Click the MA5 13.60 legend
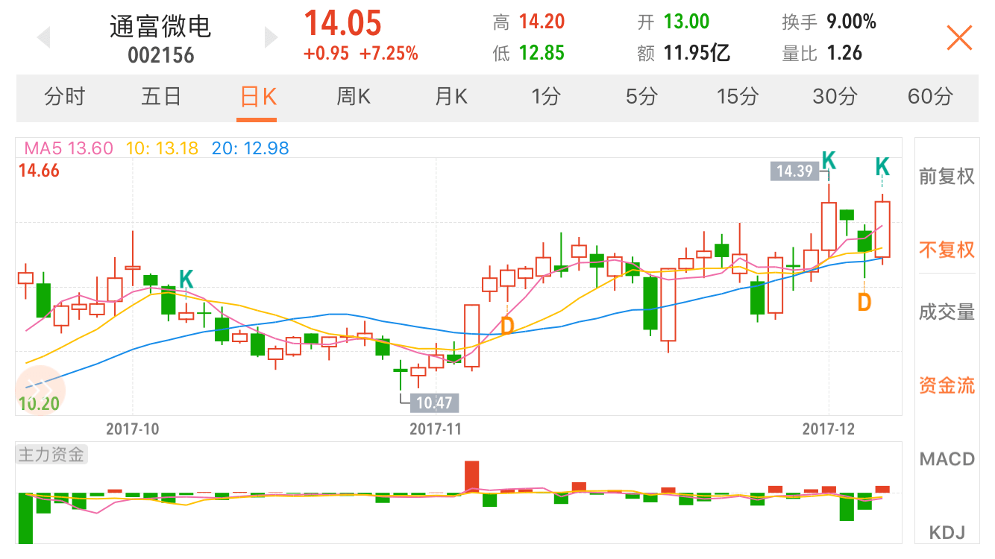995x559 pixels. pos(69,148)
